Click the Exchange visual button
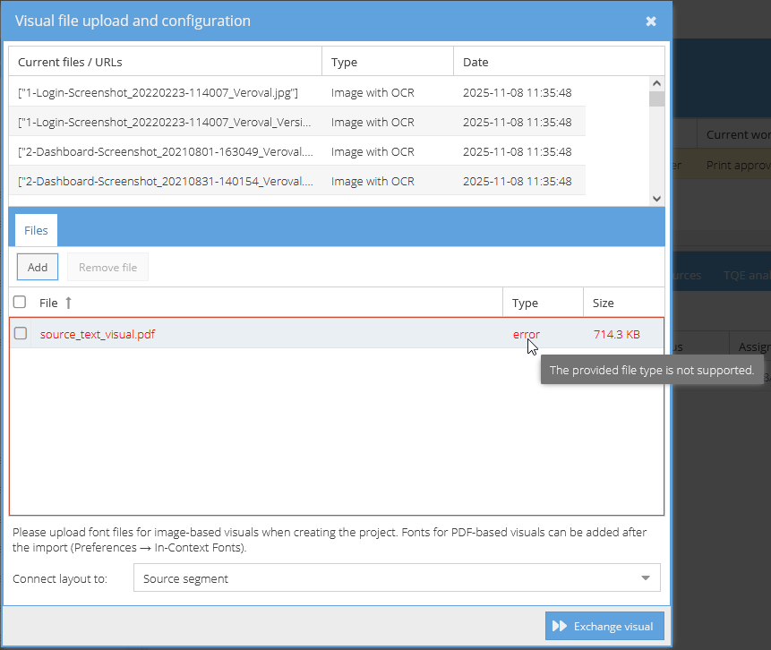The image size is (771, 650). pyautogui.click(x=604, y=626)
